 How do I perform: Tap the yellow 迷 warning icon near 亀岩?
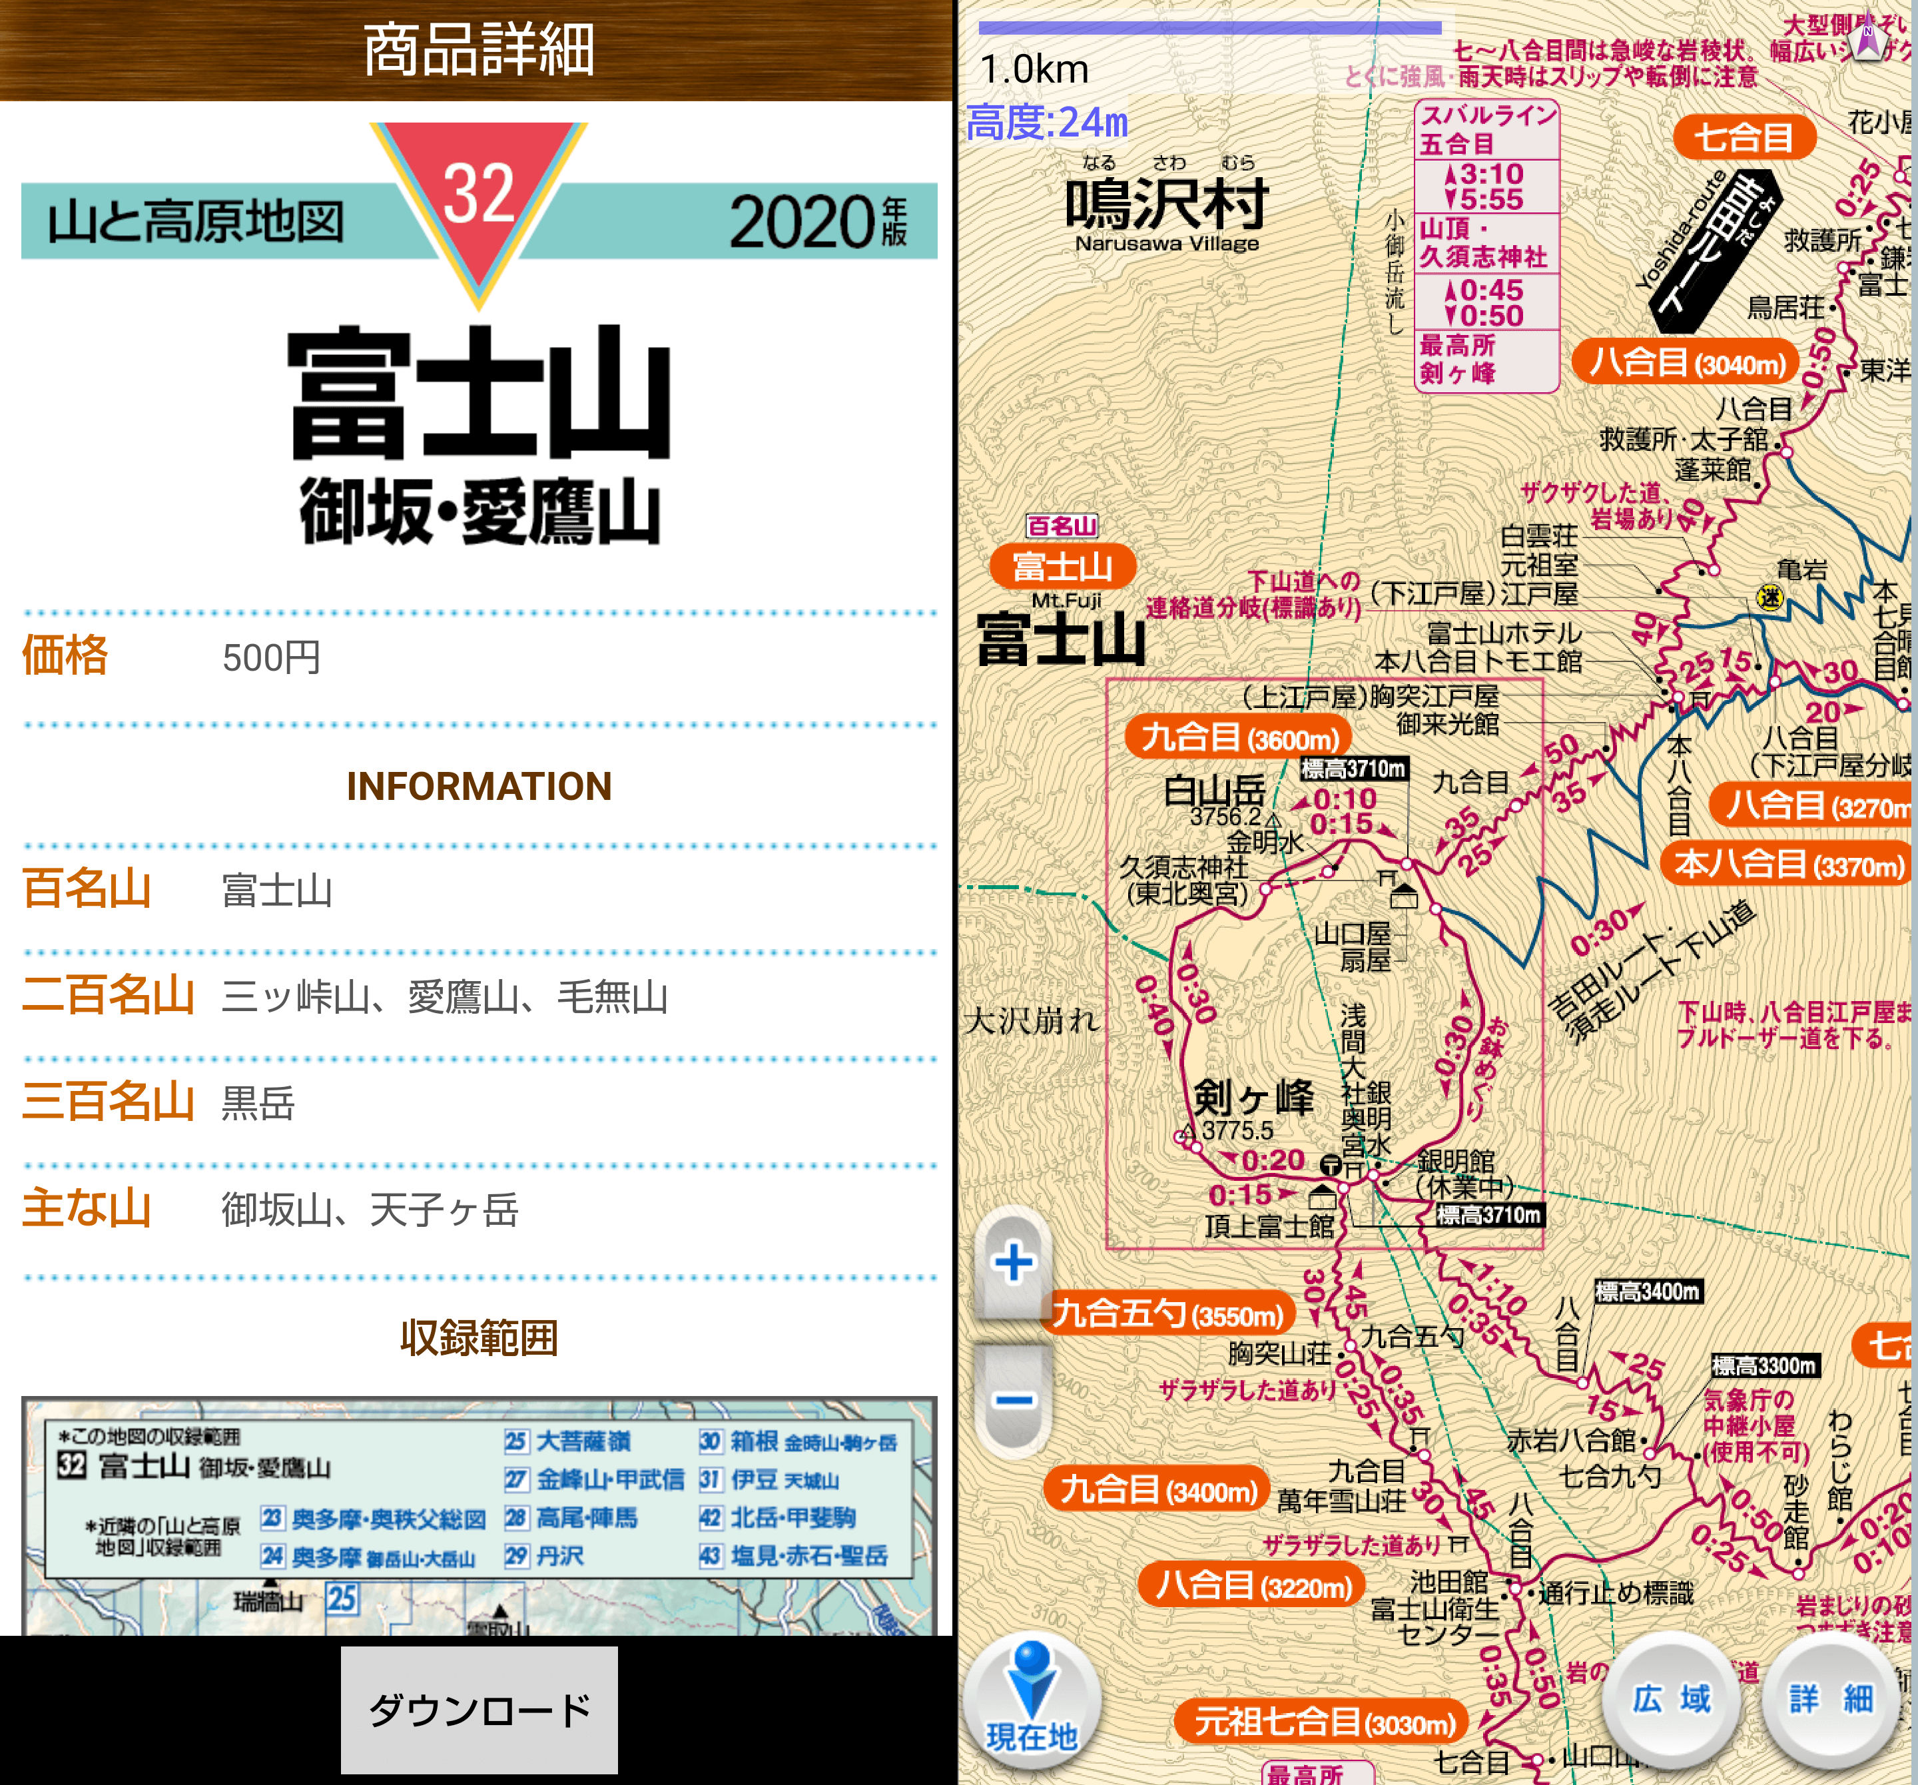click(x=1769, y=597)
